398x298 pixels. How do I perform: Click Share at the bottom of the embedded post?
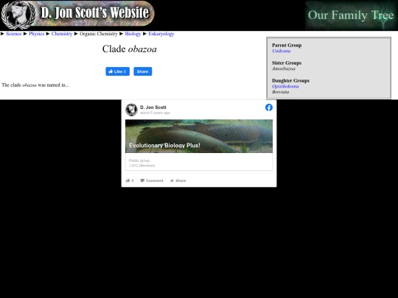point(178,180)
